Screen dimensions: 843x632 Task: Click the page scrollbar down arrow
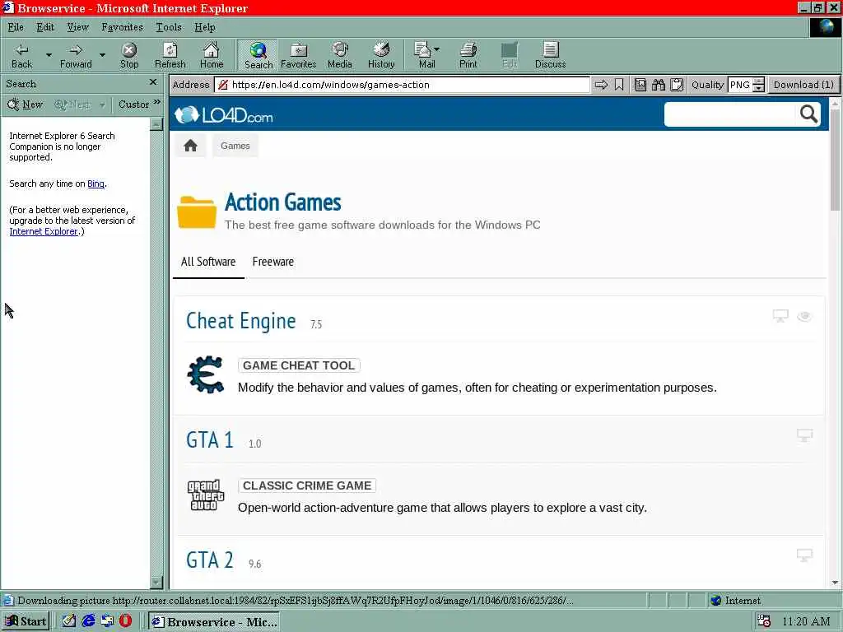pyautogui.click(x=835, y=582)
